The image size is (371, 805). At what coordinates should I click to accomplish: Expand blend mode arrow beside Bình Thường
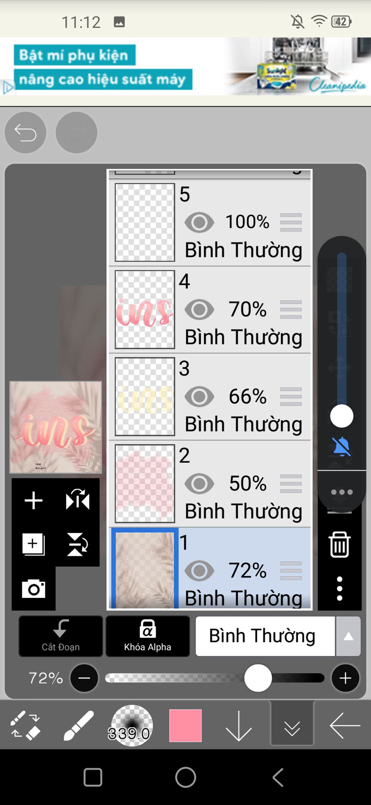[x=348, y=636]
